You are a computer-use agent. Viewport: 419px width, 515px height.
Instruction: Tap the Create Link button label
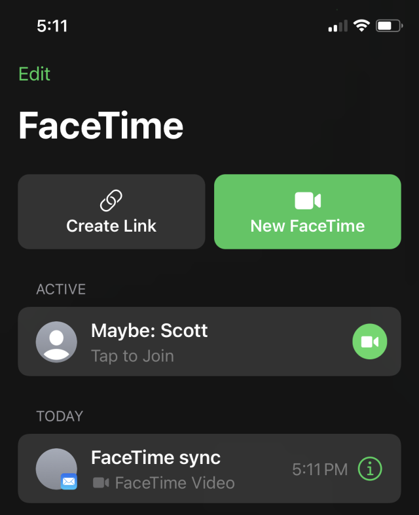111,226
